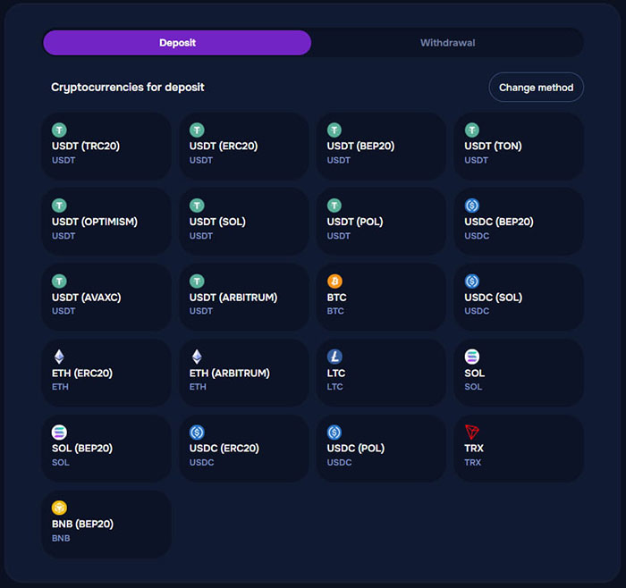Click the Ethereum diamond icon on ETH (ARBITRUM)
Viewport: 626px width, 588px height.
197,357
